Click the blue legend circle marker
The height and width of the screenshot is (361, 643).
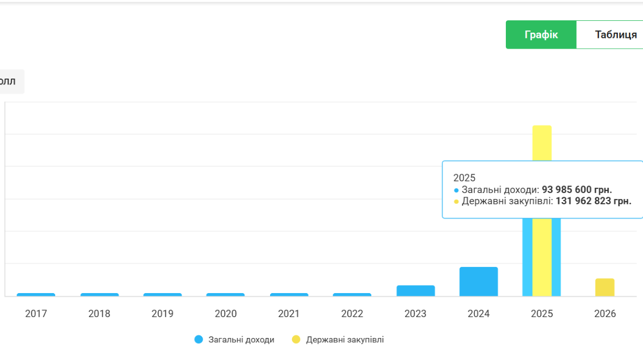(199, 340)
